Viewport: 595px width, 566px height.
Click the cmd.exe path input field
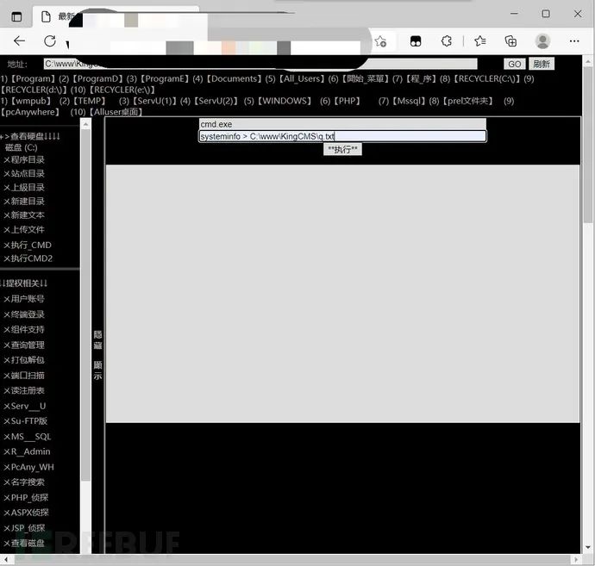pos(342,124)
